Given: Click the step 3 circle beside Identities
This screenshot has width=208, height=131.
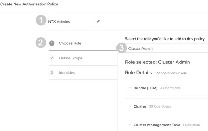Looking at the screenshot, I should click(52, 73).
